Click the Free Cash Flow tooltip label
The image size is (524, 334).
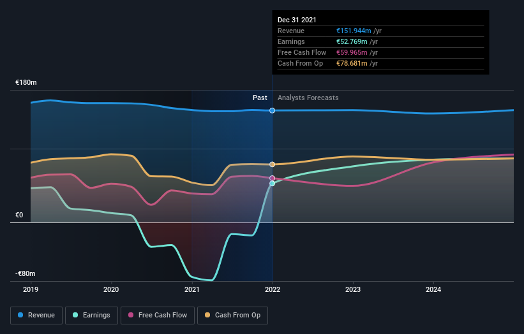click(302, 52)
